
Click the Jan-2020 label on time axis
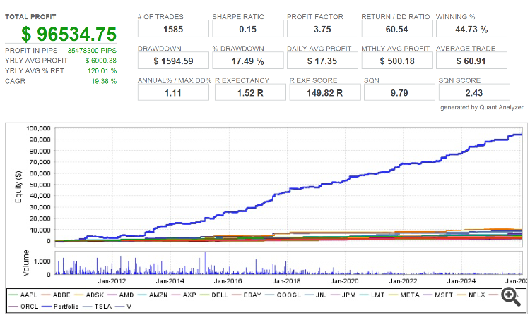tap(344, 281)
